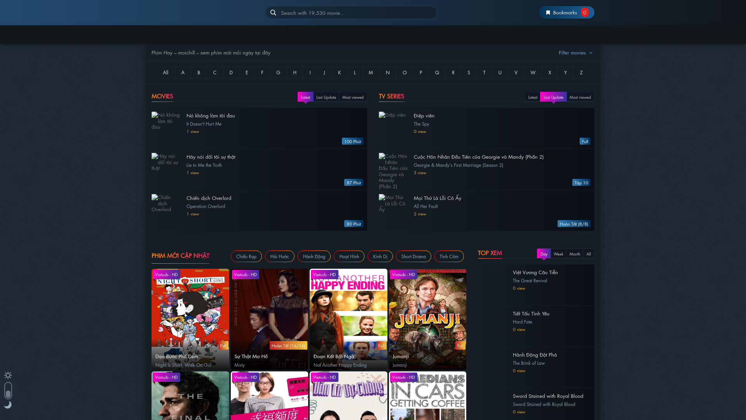The image size is (746, 420).
Task: Click the chevron beside Filter movies
Action: pos(591,53)
